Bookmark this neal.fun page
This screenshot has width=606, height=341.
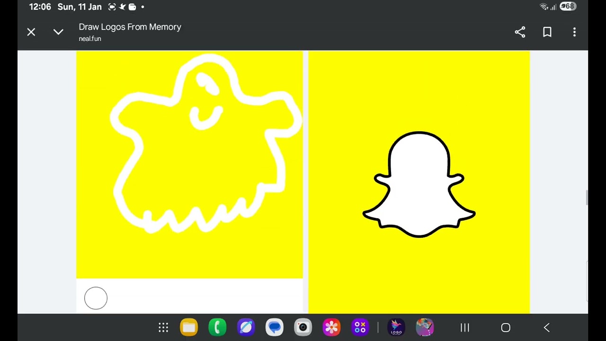(x=547, y=32)
